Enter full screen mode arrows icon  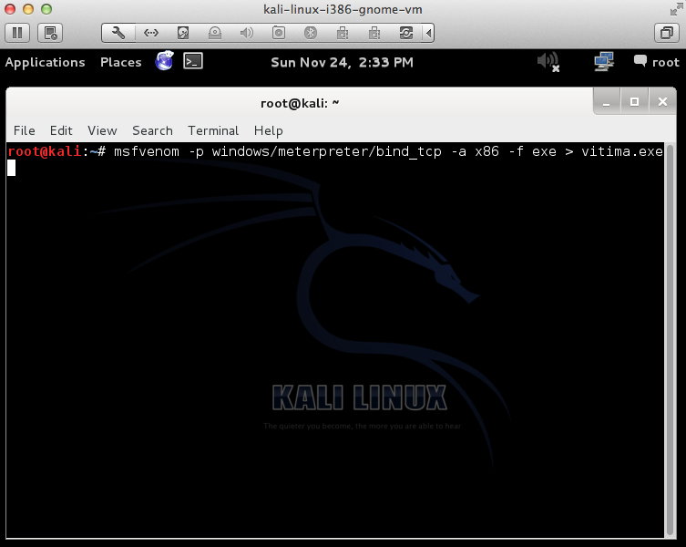(x=676, y=9)
